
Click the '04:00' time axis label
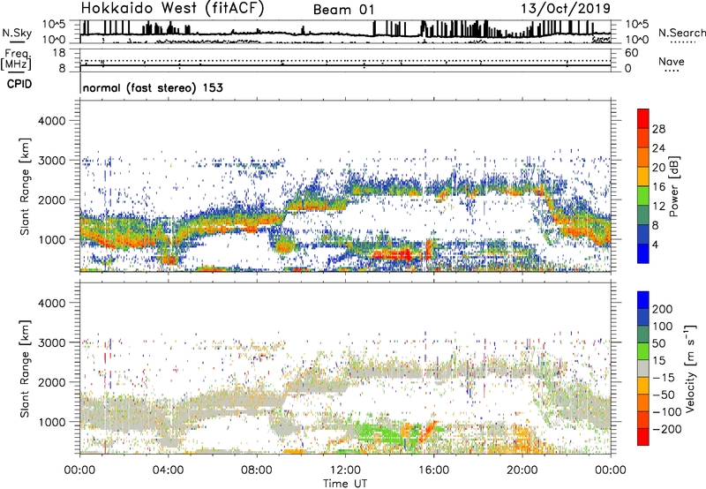click(168, 470)
